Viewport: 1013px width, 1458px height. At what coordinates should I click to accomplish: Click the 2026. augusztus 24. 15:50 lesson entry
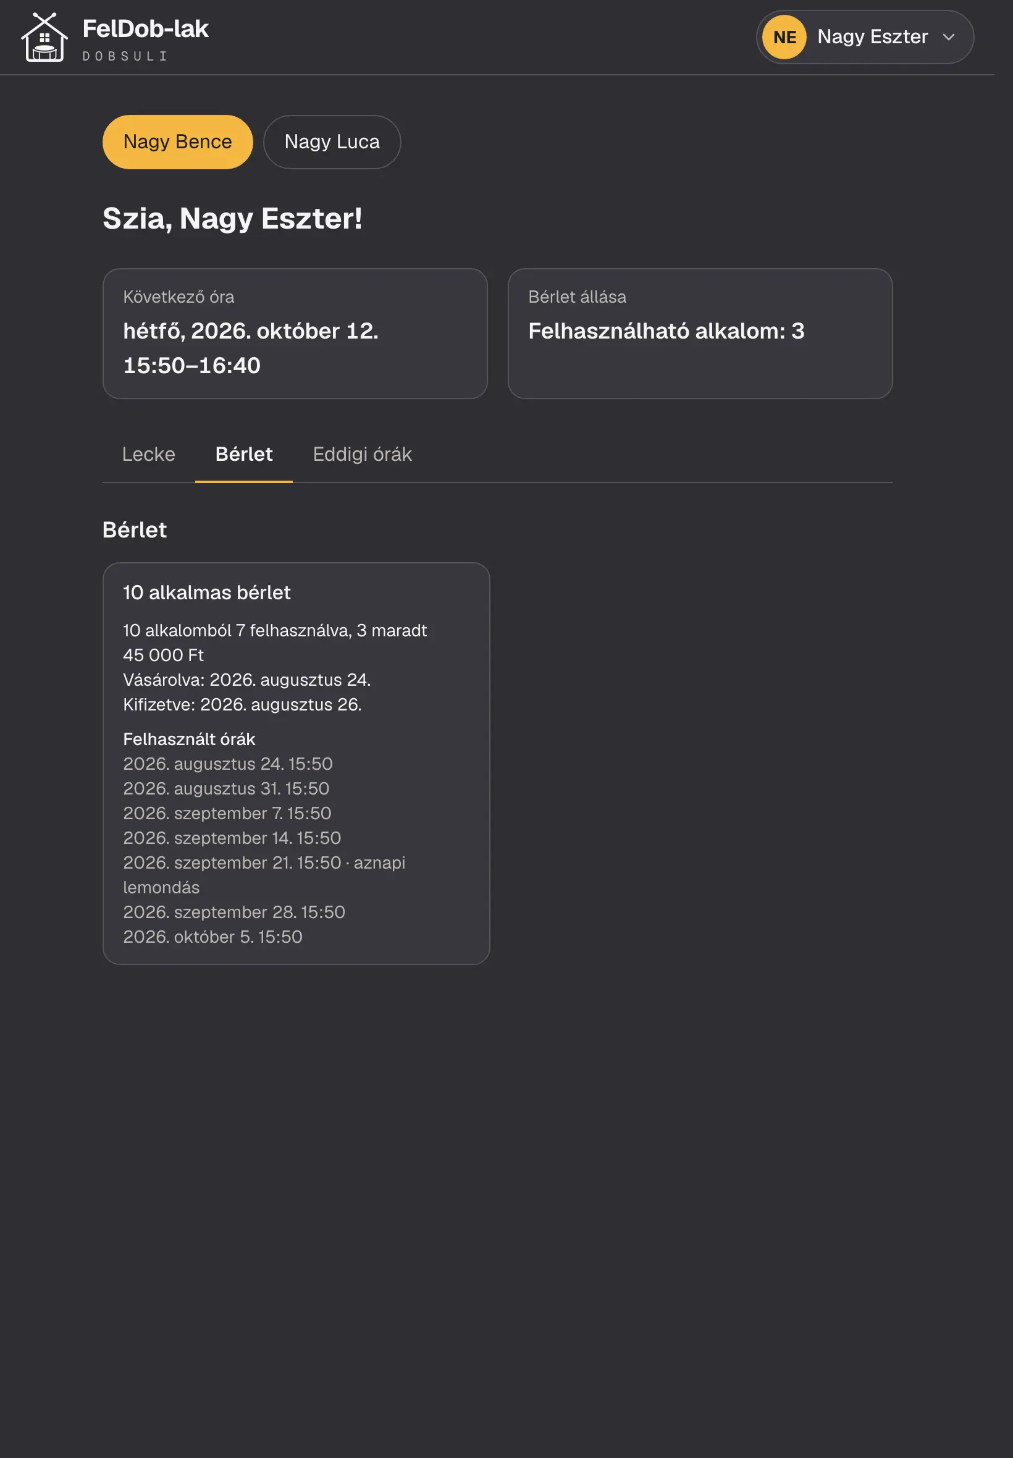228,764
